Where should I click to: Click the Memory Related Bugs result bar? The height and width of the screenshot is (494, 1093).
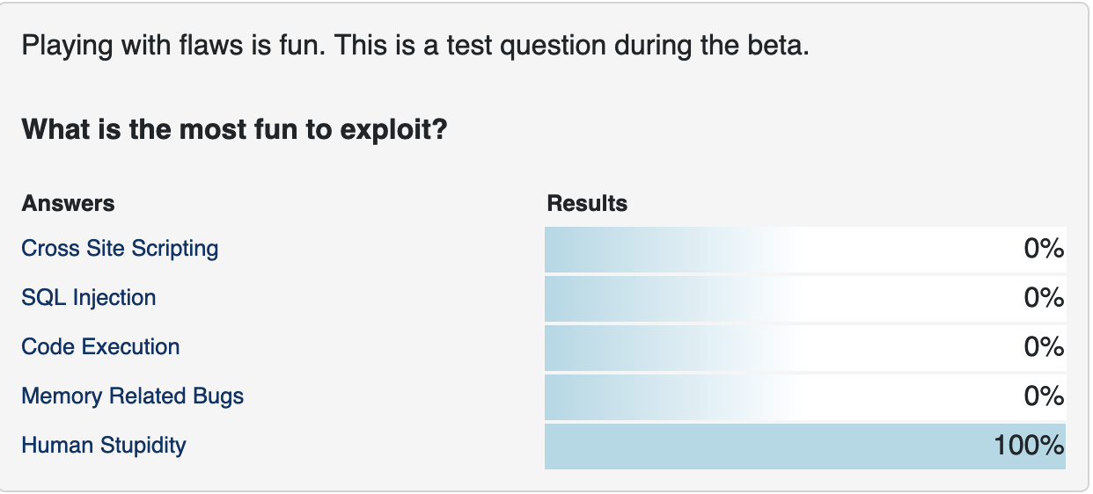tap(805, 397)
